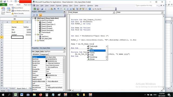Toggle Folders icon in Project pane
The image size is (173, 97).
(40, 15)
